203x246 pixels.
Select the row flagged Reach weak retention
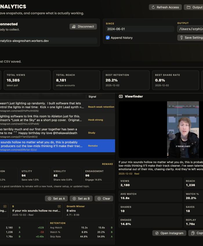[57, 107]
